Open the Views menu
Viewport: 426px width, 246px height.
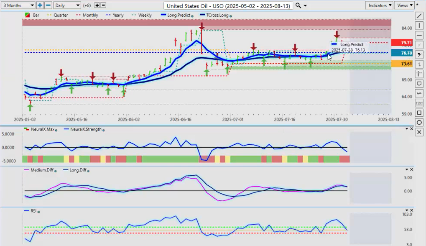(x=404, y=5)
